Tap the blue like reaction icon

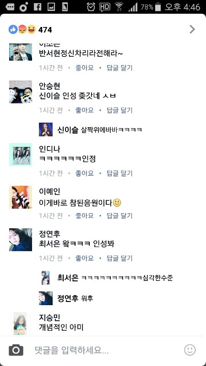(x=13, y=30)
